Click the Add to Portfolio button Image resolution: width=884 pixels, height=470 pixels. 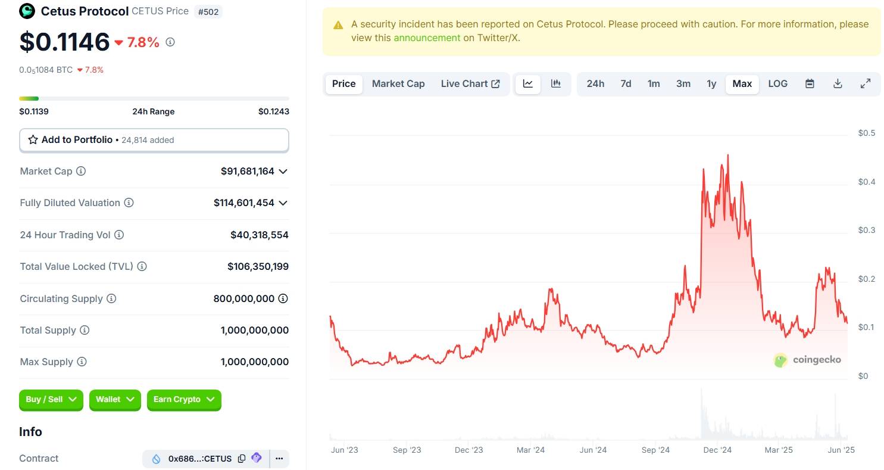[x=154, y=140]
